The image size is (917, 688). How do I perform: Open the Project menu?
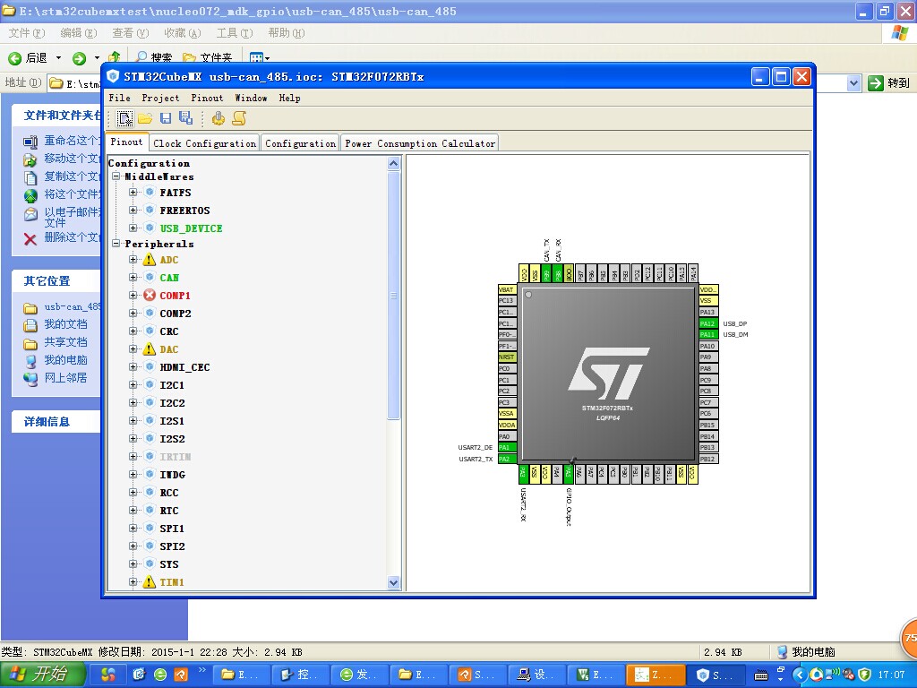tap(160, 98)
